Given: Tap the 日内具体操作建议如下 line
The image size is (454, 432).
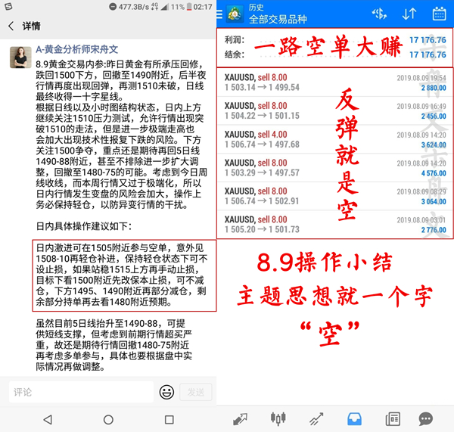Looking at the screenshot, I should (x=84, y=226).
